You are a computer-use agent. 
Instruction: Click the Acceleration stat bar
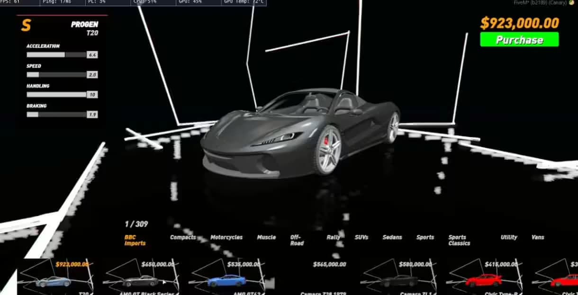56,55
